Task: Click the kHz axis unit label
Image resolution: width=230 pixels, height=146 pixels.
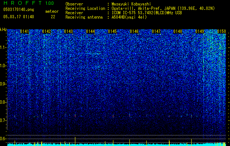Action: pos(3,30)
